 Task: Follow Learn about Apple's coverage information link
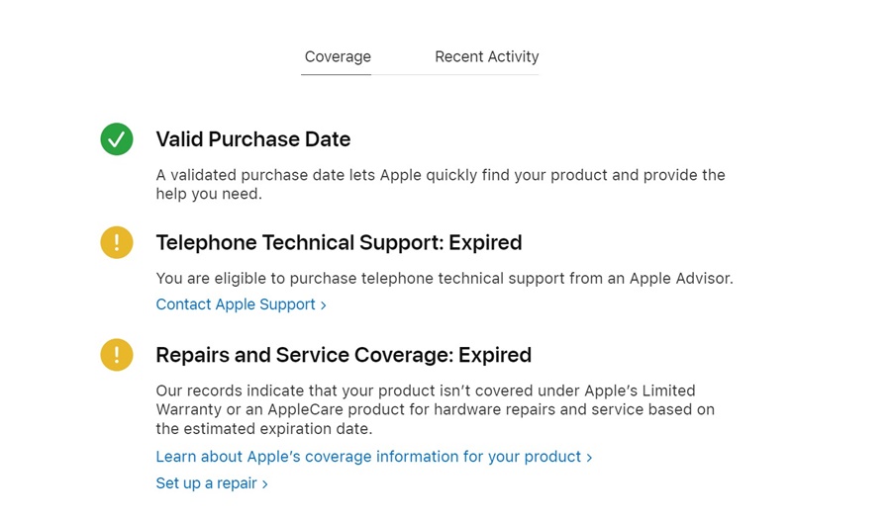368,457
